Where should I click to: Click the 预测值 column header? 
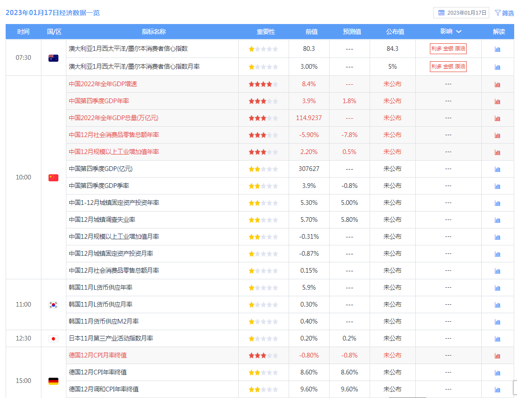tap(352, 32)
